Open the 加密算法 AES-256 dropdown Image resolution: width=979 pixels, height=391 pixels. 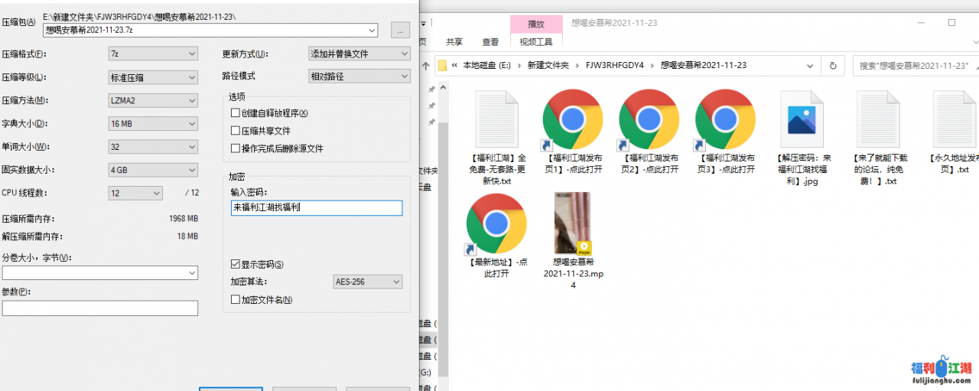click(x=368, y=282)
